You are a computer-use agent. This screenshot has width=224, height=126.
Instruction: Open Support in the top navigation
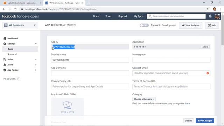[x=122, y=16]
